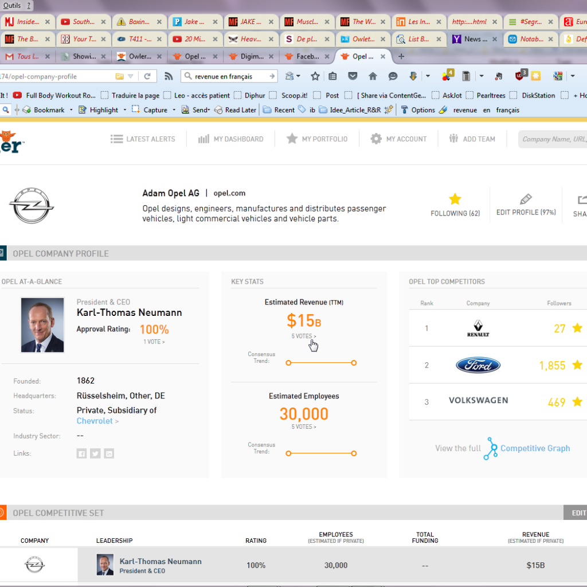Toggle follow star for Volkswagen
Viewport: 587px width, 587px height.
[x=577, y=402]
